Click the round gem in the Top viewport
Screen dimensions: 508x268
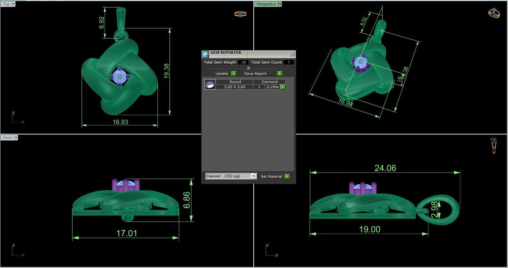119,76
